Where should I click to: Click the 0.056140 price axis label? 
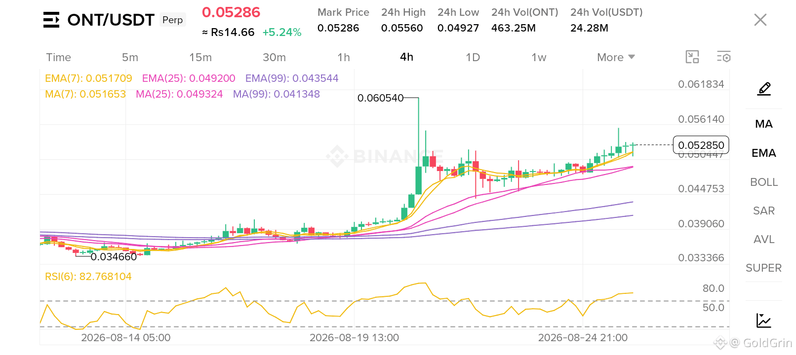click(701, 119)
